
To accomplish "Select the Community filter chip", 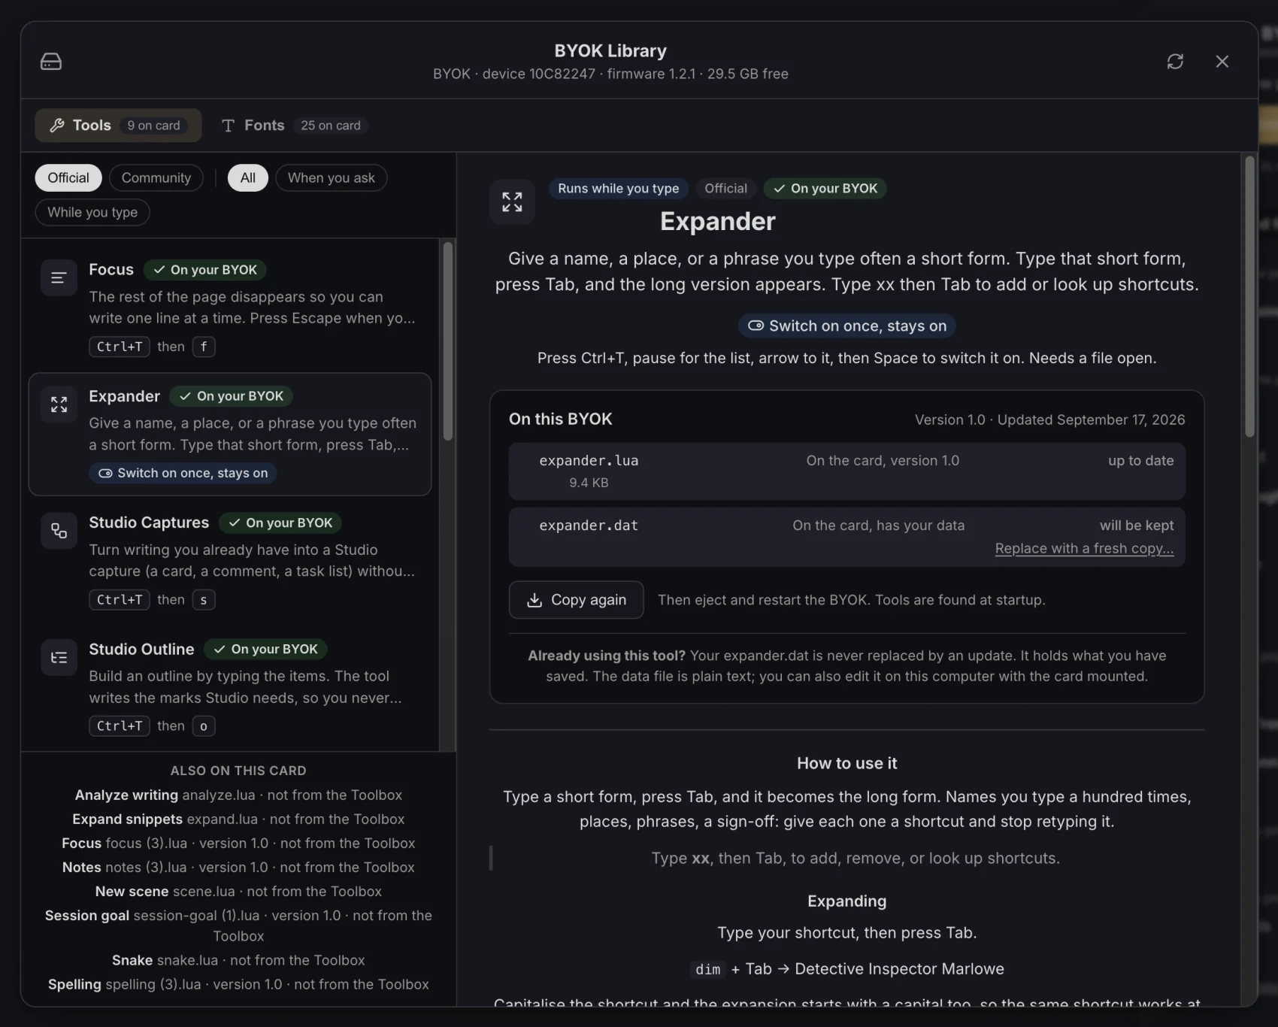I will pos(156,178).
